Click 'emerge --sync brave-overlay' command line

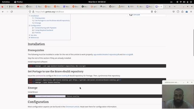[48, 82]
